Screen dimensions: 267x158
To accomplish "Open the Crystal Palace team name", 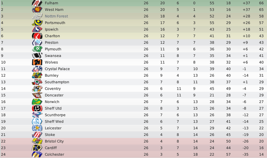I will tap(57, 69).
